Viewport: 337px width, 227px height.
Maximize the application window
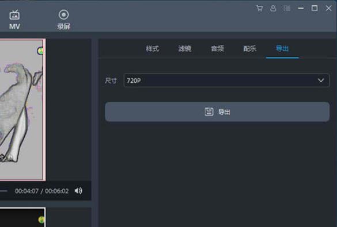(x=315, y=9)
